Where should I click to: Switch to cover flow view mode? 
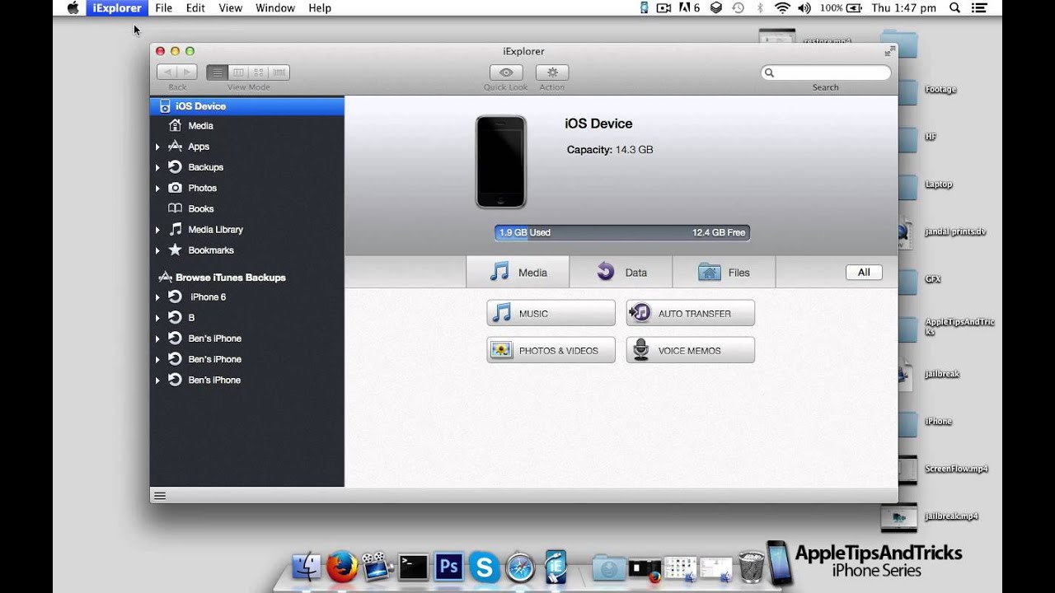(x=279, y=72)
